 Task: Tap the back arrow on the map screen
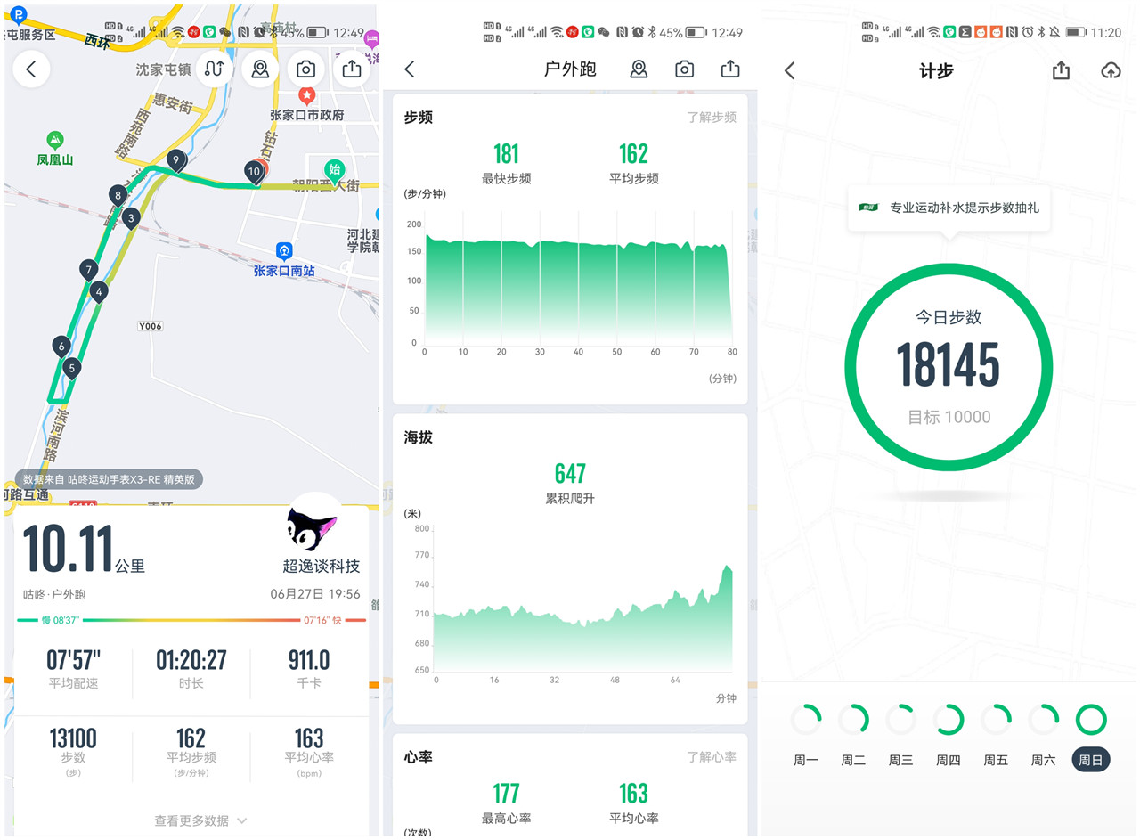(x=31, y=69)
